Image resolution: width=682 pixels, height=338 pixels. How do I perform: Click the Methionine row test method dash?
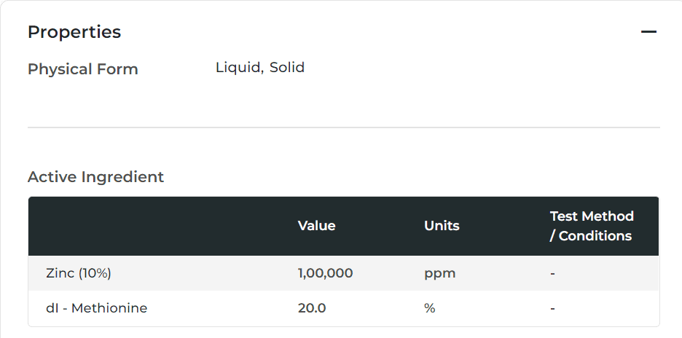(x=553, y=308)
